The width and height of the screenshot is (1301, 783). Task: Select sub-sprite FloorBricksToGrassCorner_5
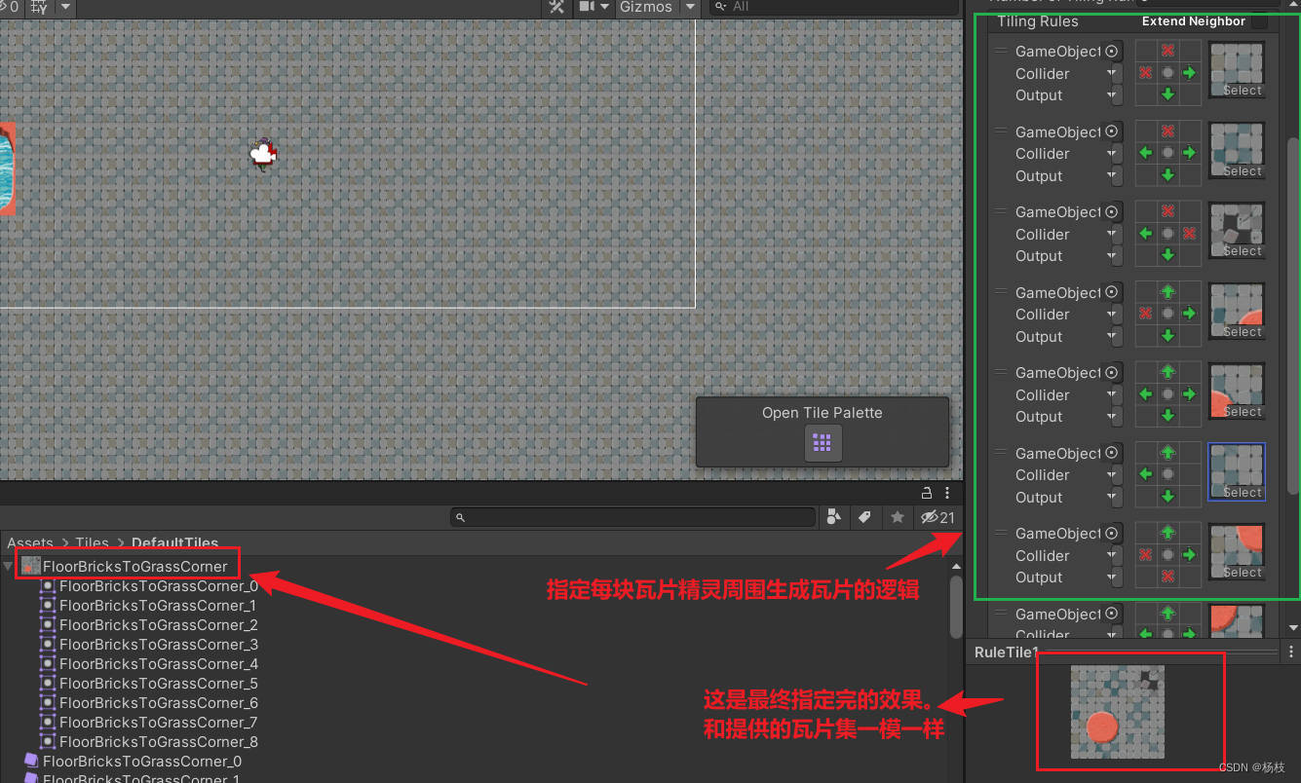point(159,684)
